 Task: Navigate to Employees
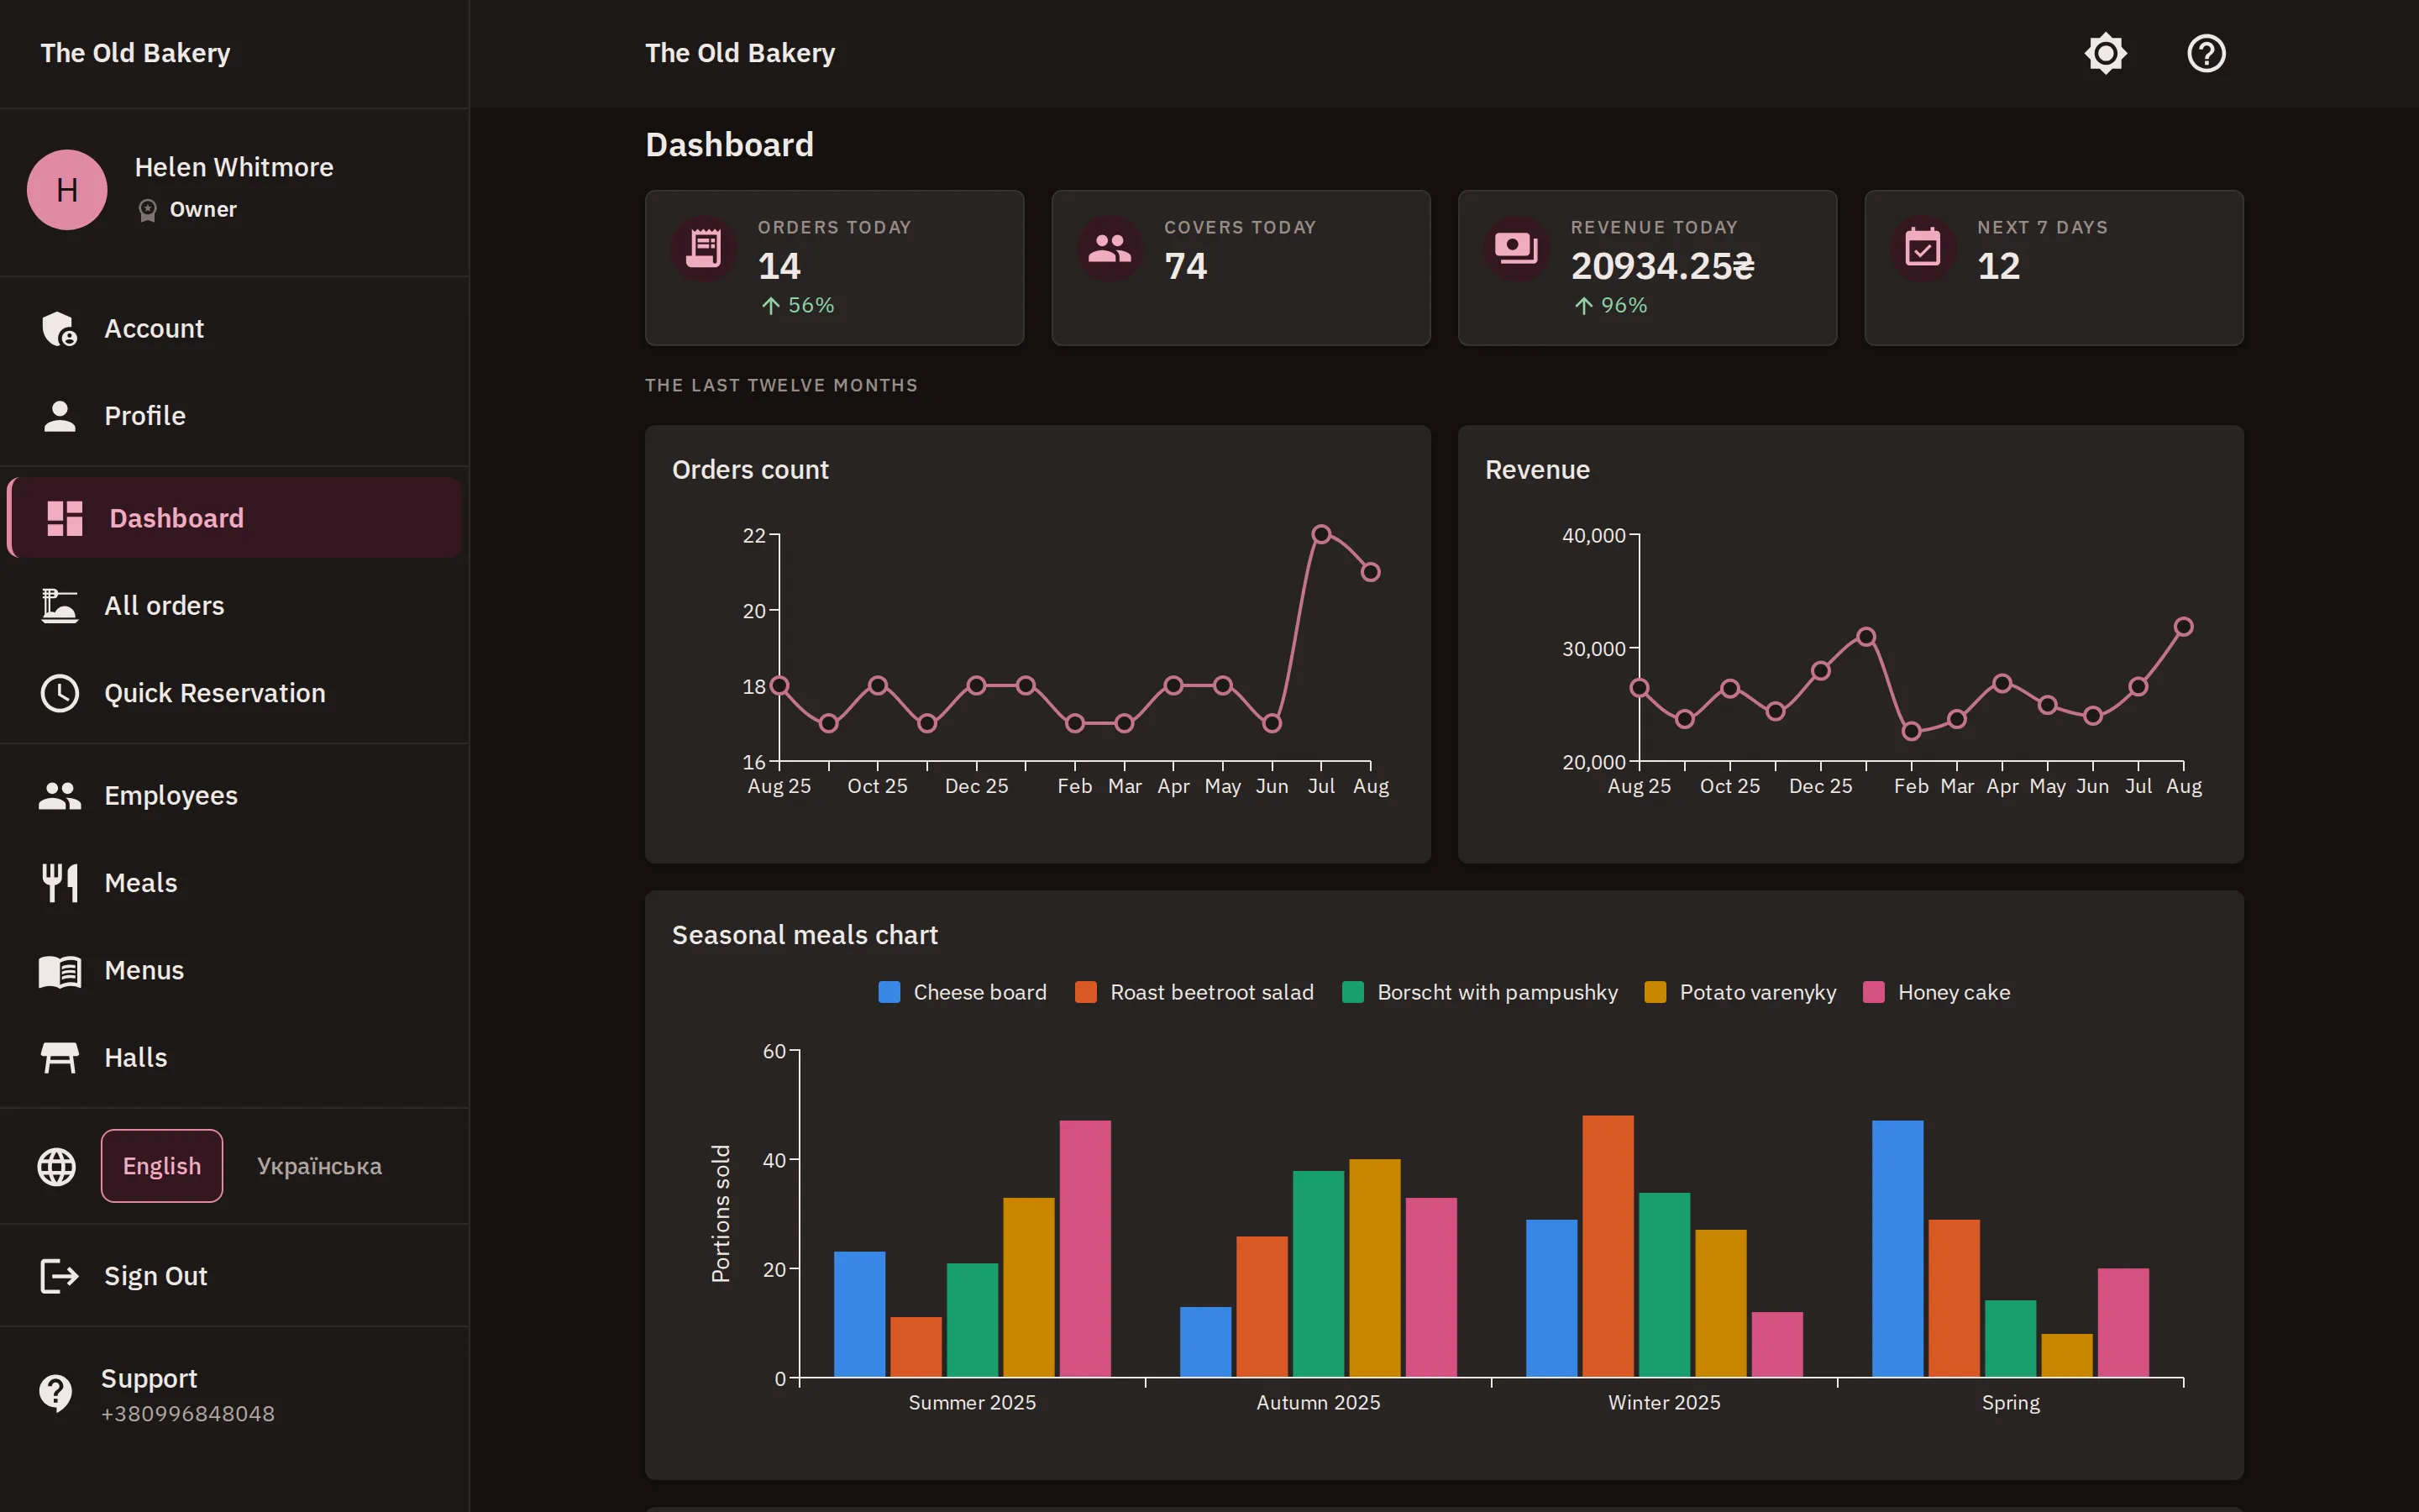pyautogui.click(x=235, y=796)
